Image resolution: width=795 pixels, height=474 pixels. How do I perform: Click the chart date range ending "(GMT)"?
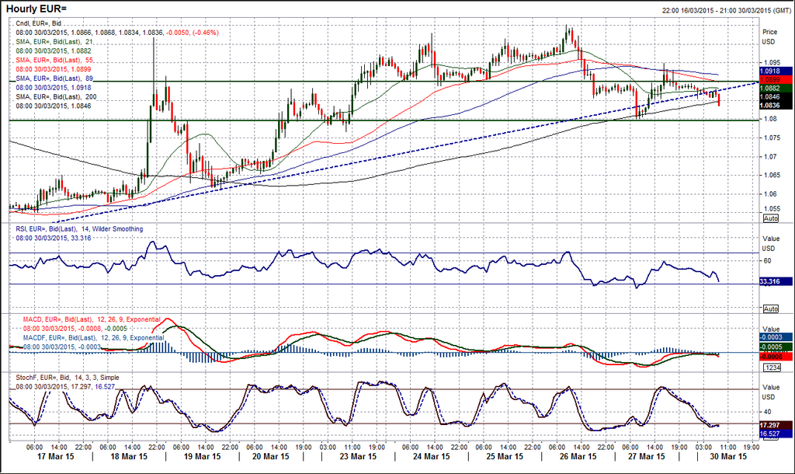click(726, 10)
